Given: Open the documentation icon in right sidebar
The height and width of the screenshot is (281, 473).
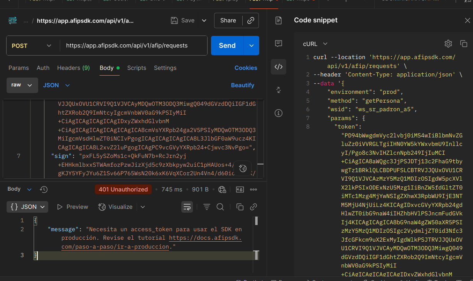Looking at the screenshot, I should [279, 20].
